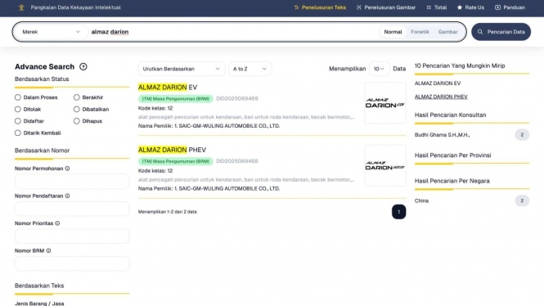Viewport: 544px width, 306px height.
Task: Expand Urutkan Berdasarkan sort dropdown
Action: (x=182, y=69)
